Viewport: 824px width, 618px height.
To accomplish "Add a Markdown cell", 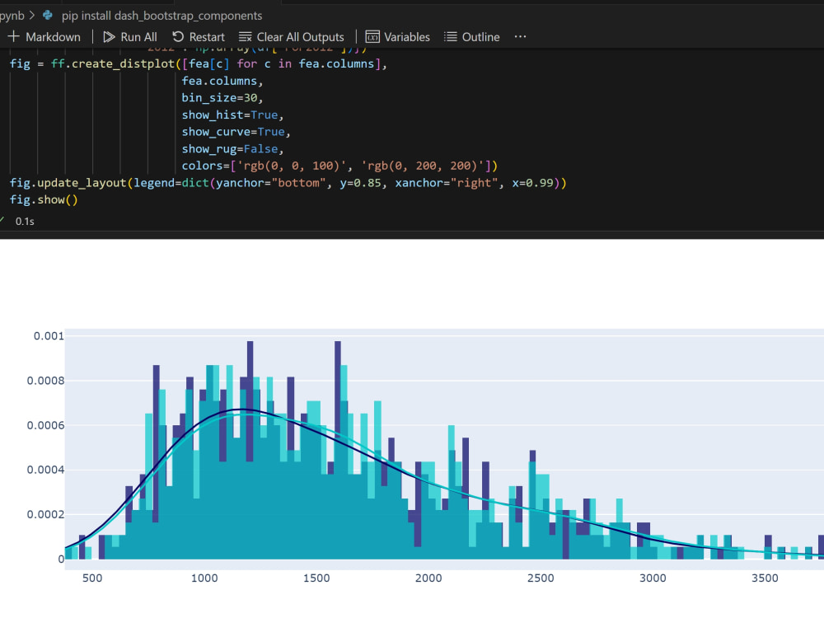I will [x=44, y=37].
